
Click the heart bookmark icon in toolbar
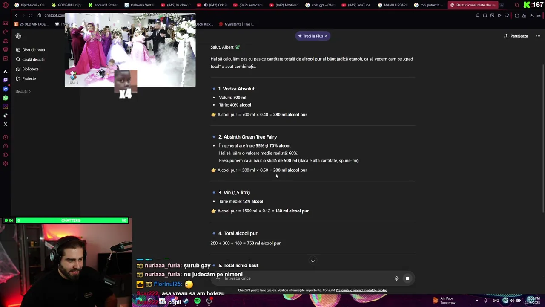tap(507, 15)
